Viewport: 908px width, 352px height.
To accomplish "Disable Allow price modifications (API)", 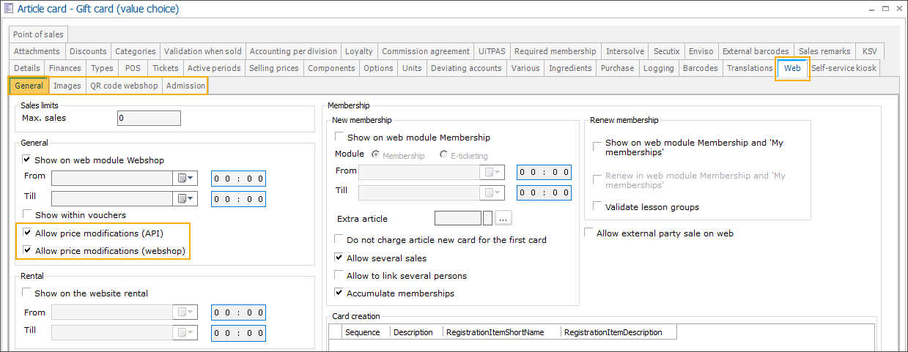I will click(x=28, y=233).
